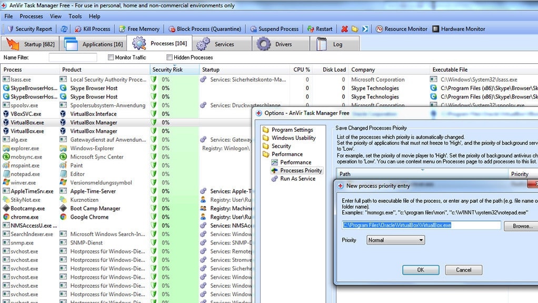Click the Google Chrome process icon
The width and height of the screenshot is (538, 303).
[6, 217]
